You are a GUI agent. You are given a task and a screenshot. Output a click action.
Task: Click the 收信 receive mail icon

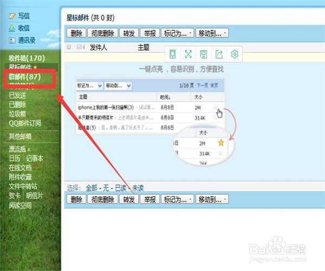12,28
